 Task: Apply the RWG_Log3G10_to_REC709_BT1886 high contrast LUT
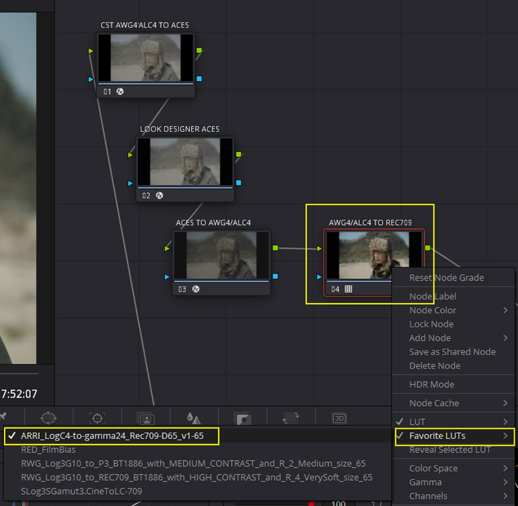point(197,478)
